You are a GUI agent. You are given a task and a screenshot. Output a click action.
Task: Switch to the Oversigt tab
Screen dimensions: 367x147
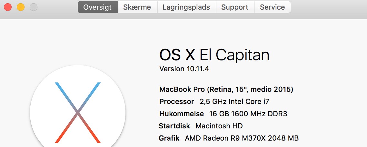tap(98, 7)
